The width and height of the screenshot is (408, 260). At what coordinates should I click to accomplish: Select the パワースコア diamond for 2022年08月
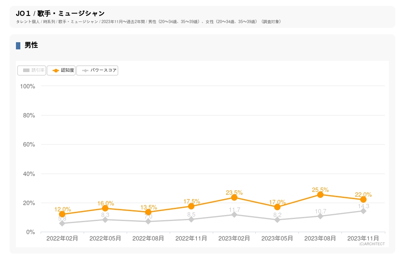148,221
